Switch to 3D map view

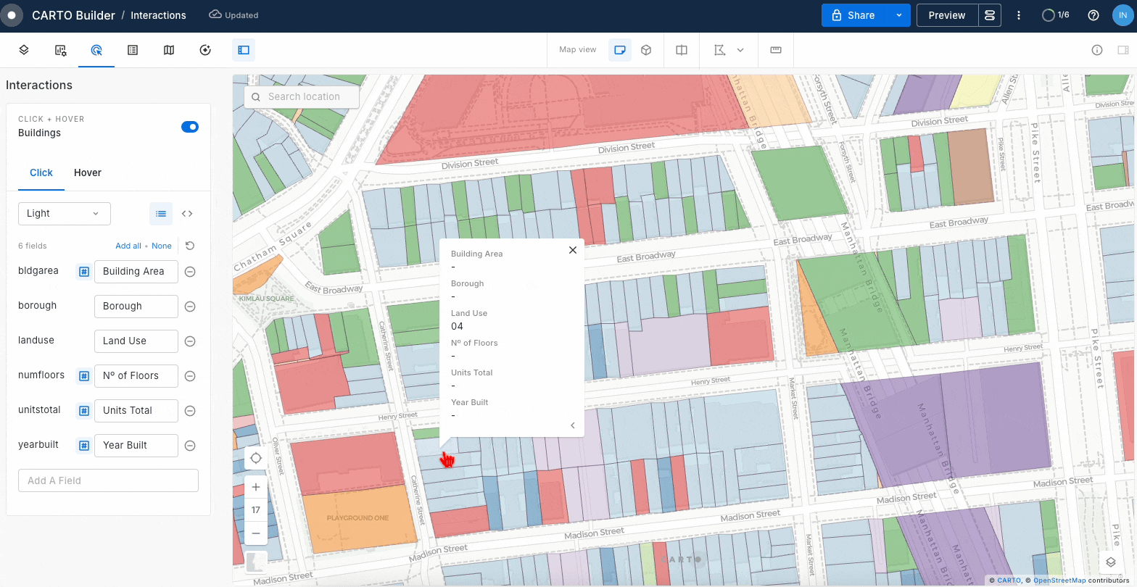pos(646,50)
